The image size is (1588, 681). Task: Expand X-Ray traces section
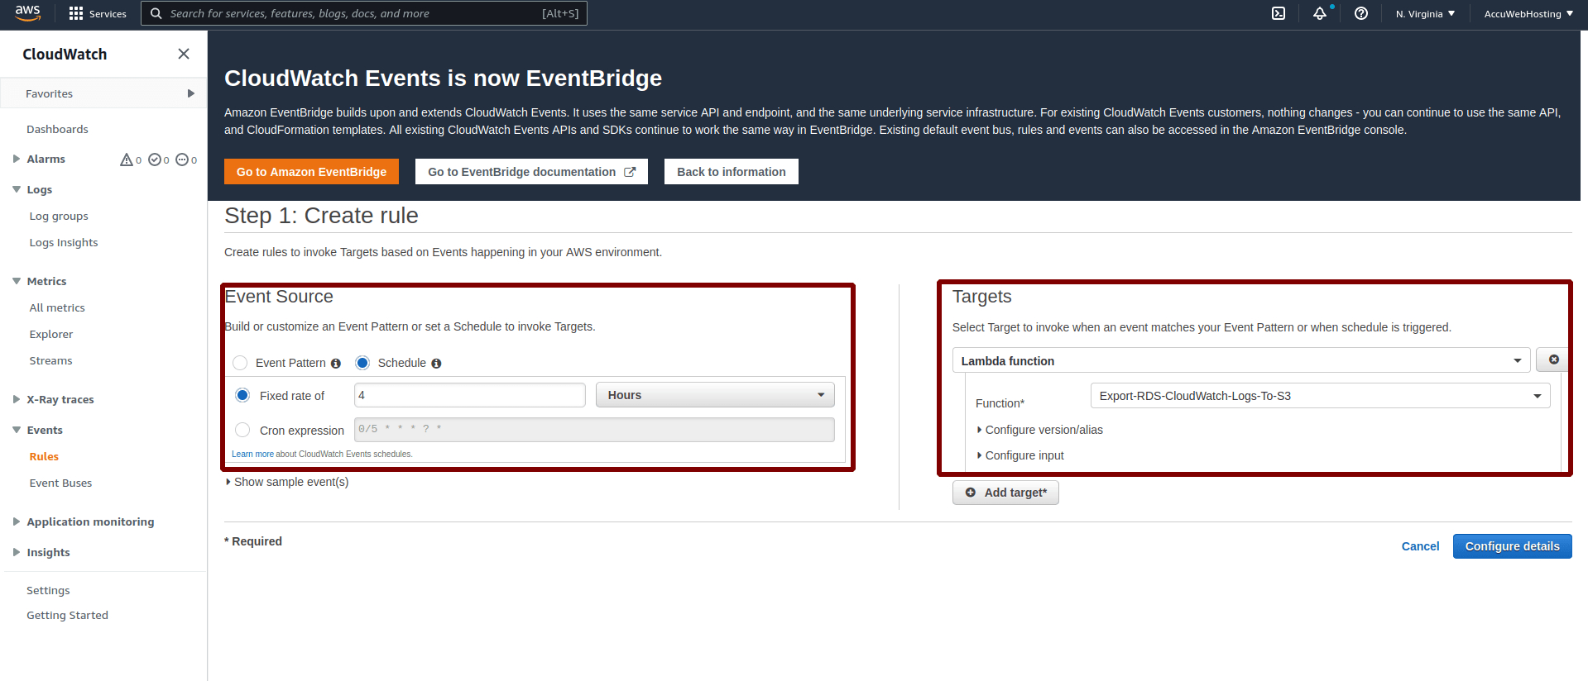click(x=17, y=399)
